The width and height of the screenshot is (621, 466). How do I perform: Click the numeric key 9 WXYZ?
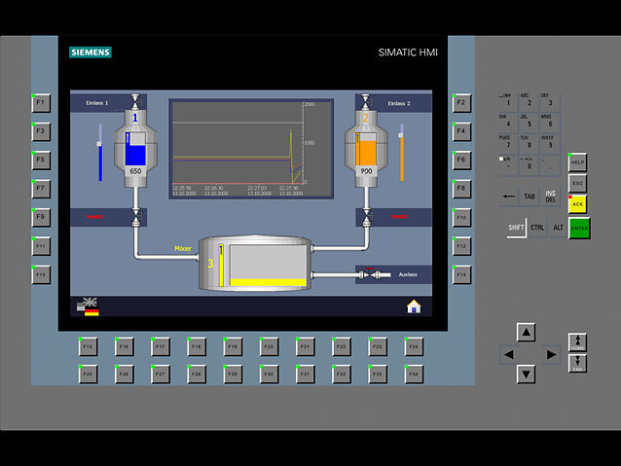click(551, 143)
